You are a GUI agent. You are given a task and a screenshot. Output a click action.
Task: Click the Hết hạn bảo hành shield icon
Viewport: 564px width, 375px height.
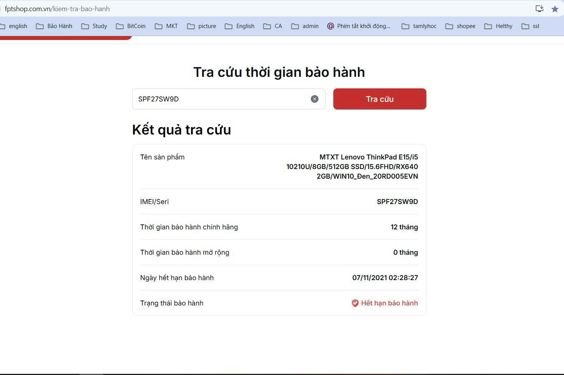pos(355,303)
